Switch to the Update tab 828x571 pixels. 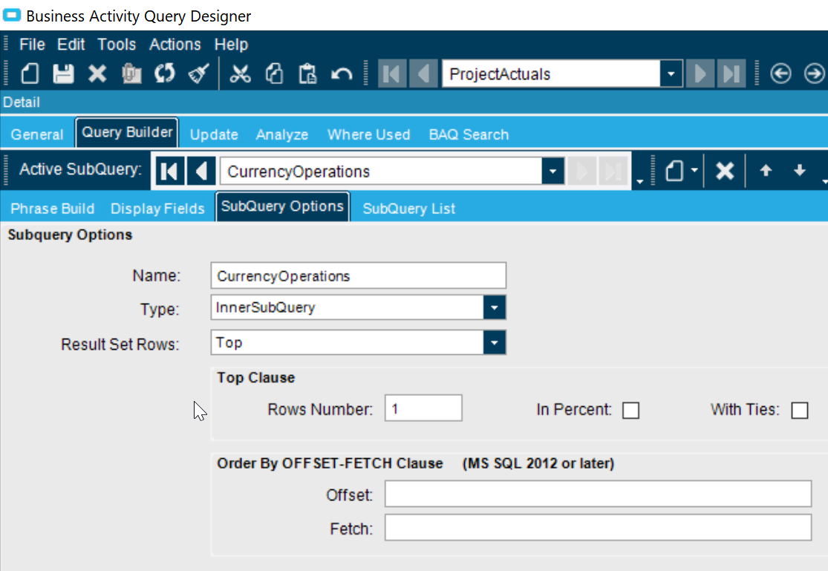point(214,134)
